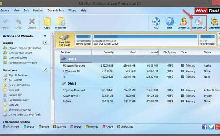
Task: Select F:System Reserved block in disk map
Action: tap(83, 40)
